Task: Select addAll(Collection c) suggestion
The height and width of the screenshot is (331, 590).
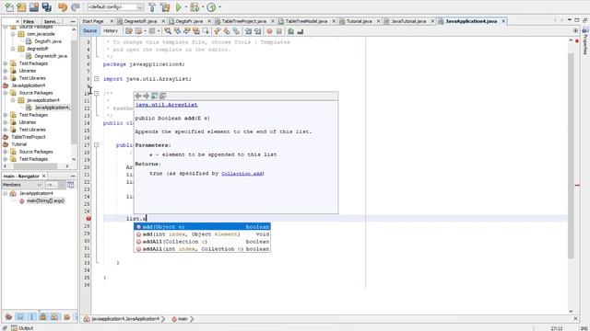Action: coord(202,241)
